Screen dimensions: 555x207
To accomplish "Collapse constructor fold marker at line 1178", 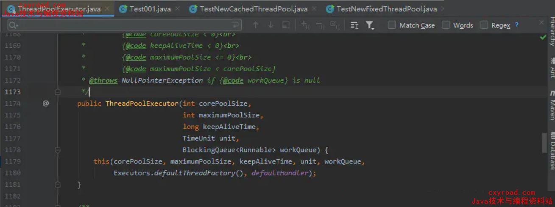I will 58,150.
